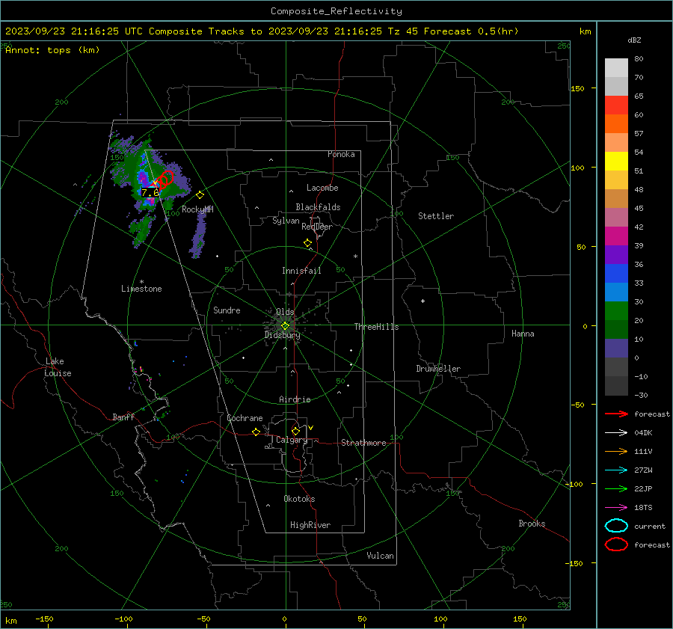Select the red 60-65 dBZ swatch

[x=616, y=105]
